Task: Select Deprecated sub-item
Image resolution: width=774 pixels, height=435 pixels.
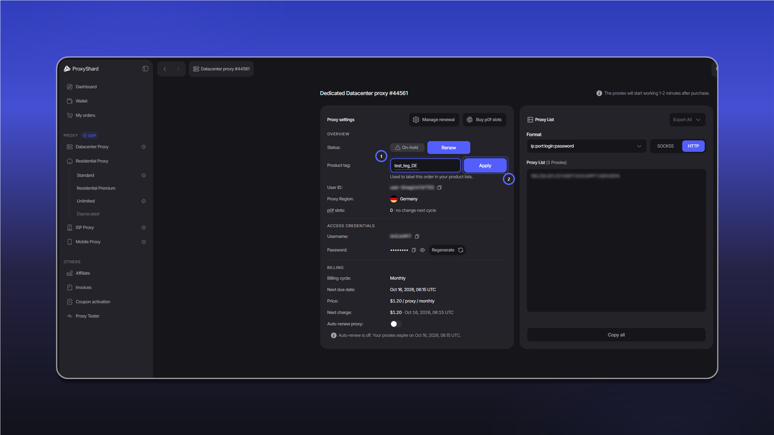Action: [x=88, y=214]
